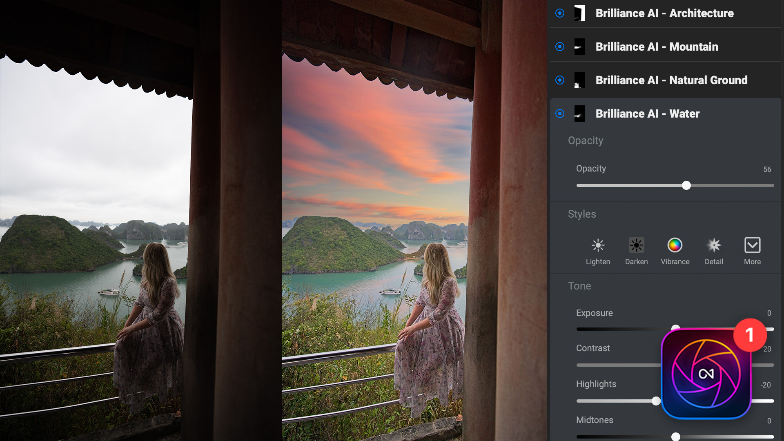Toggle the Brilliance AI - Natural Ground radio button
784x441 pixels.
[559, 80]
